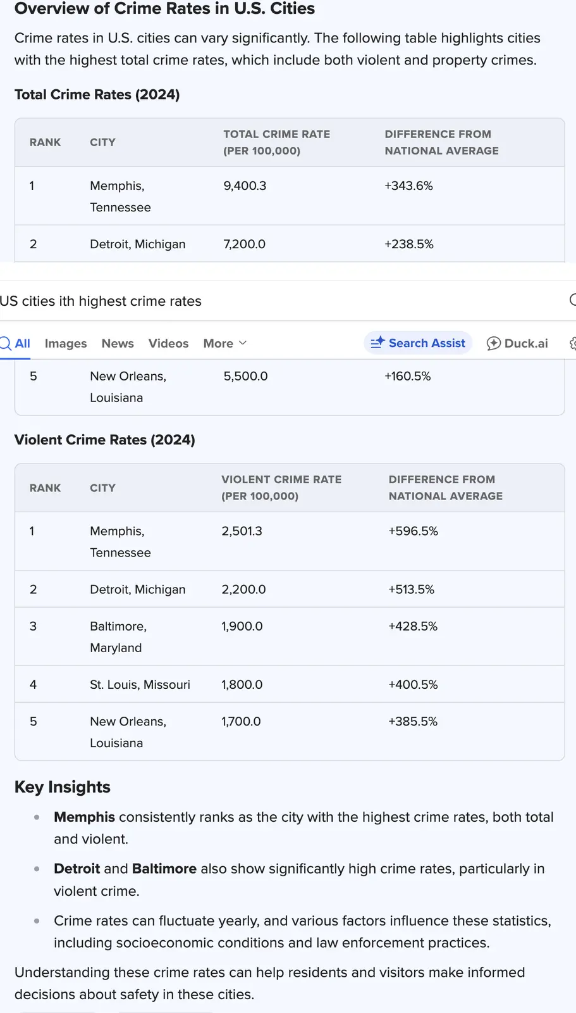The image size is (576, 1013).
Task: Open the settings gear icon
Action: (573, 343)
